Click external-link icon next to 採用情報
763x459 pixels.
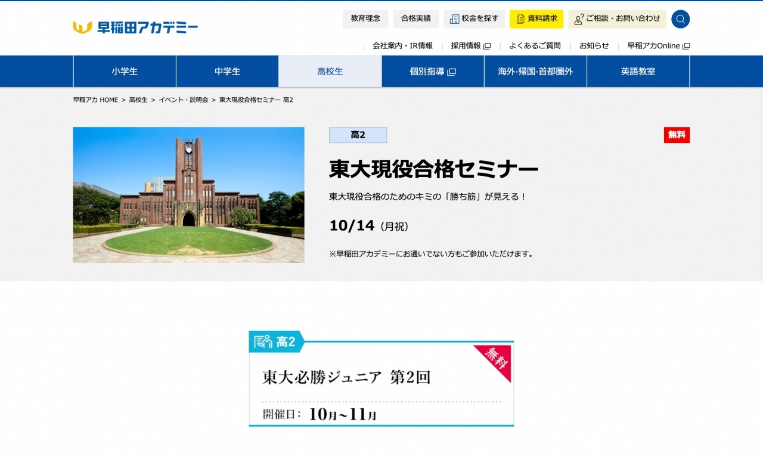click(x=486, y=46)
